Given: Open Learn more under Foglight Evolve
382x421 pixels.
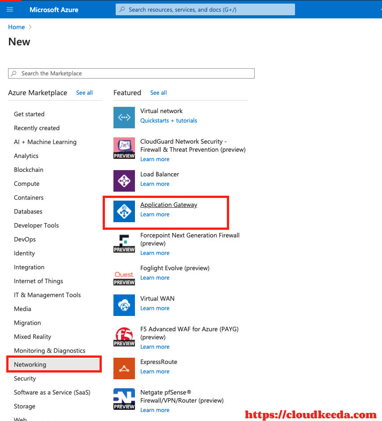Looking at the screenshot, I should click(x=155, y=278).
